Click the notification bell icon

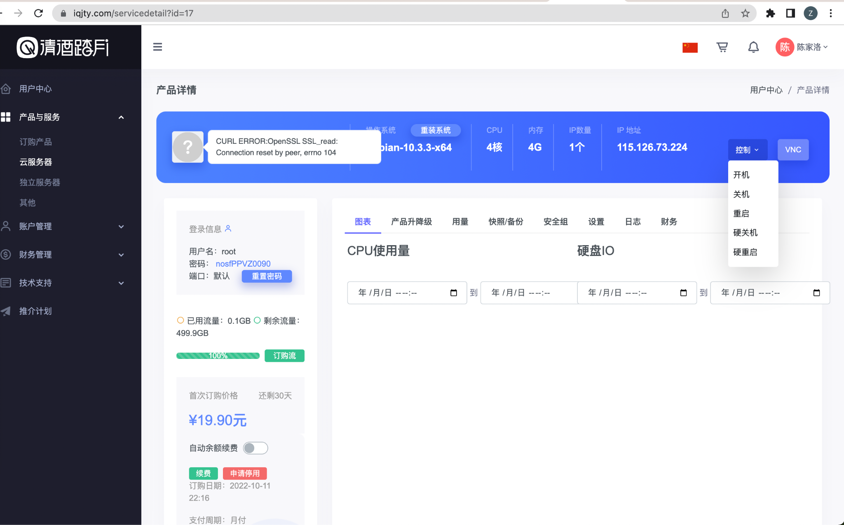pos(753,47)
